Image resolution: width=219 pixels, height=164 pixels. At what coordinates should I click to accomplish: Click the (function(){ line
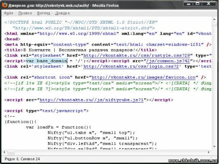click(x=21, y=122)
